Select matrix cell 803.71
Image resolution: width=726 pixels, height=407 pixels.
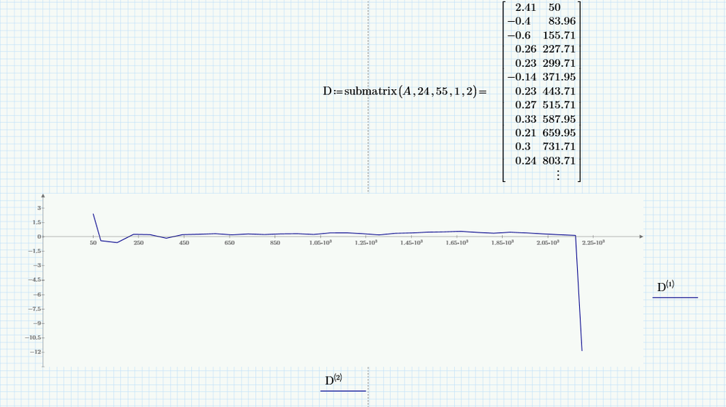[x=559, y=161]
